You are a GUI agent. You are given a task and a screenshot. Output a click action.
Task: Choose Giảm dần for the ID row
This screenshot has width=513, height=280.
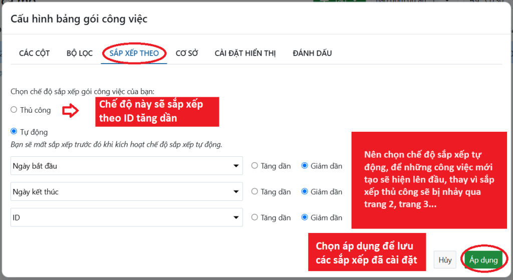point(305,217)
